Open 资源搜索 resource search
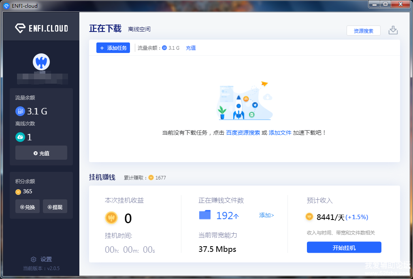The image size is (413, 279). 363,31
